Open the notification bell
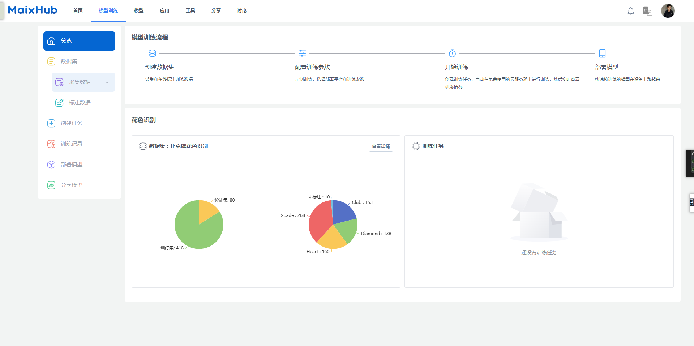This screenshot has width=694, height=346. coord(631,11)
